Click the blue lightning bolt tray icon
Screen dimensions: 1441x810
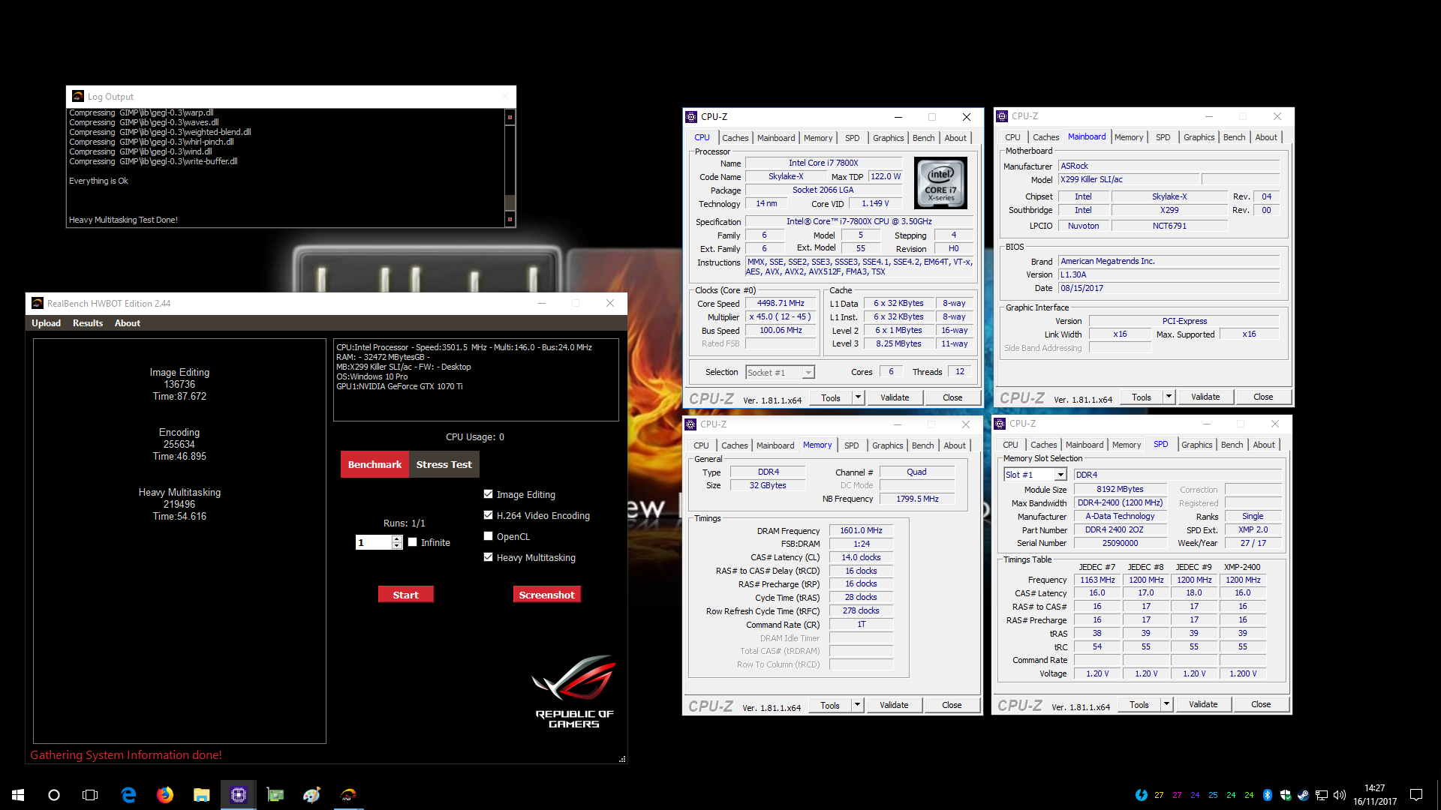pyautogui.click(x=1142, y=795)
